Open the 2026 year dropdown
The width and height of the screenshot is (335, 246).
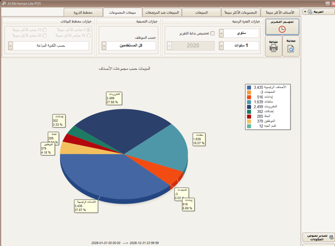click(x=169, y=46)
